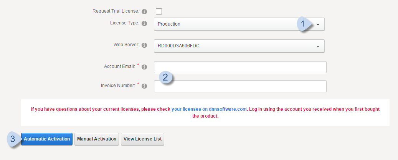Click info icon beside Web Server label
398x160 pixels.
(144, 45)
